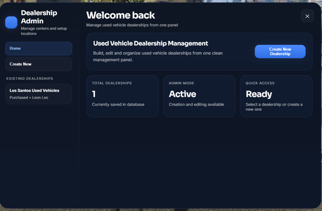This screenshot has height=211, width=322.
Task: Click the blue Dealership Admin logo icon
Action: (x=11, y=22)
